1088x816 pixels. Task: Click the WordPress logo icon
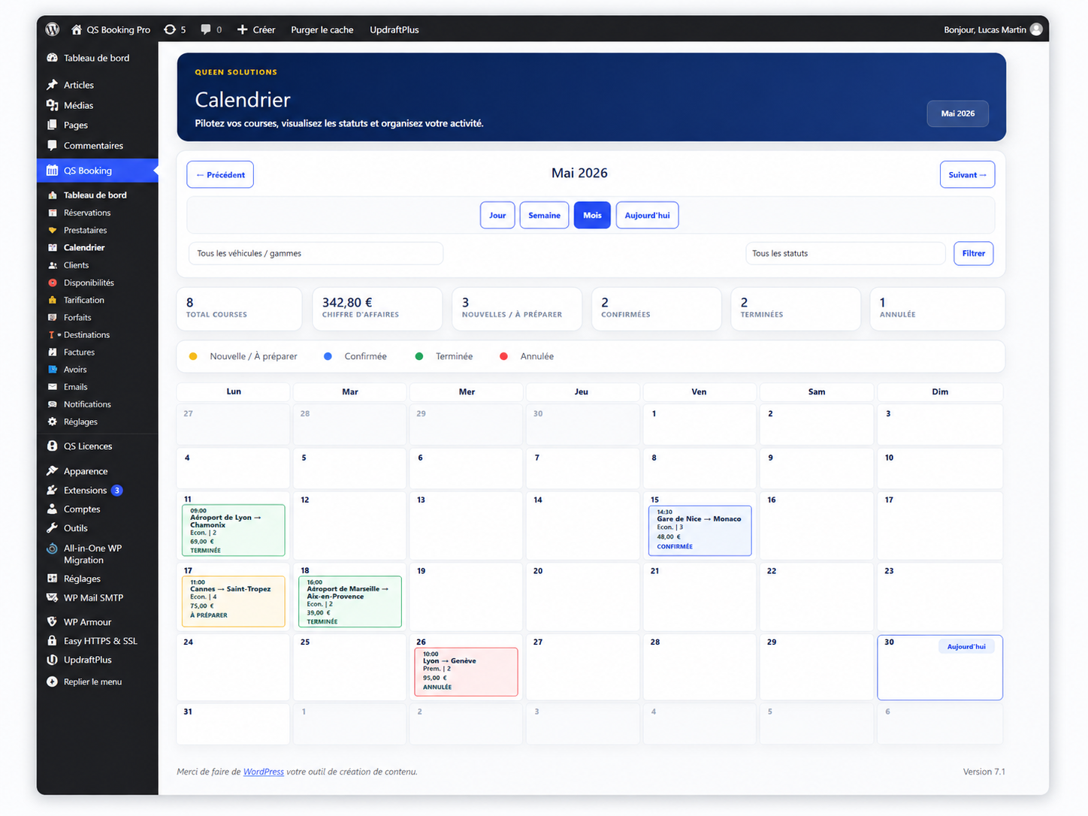click(x=52, y=29)
